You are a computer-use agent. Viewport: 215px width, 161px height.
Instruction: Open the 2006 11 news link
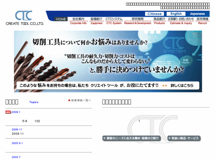click(17, 129)
